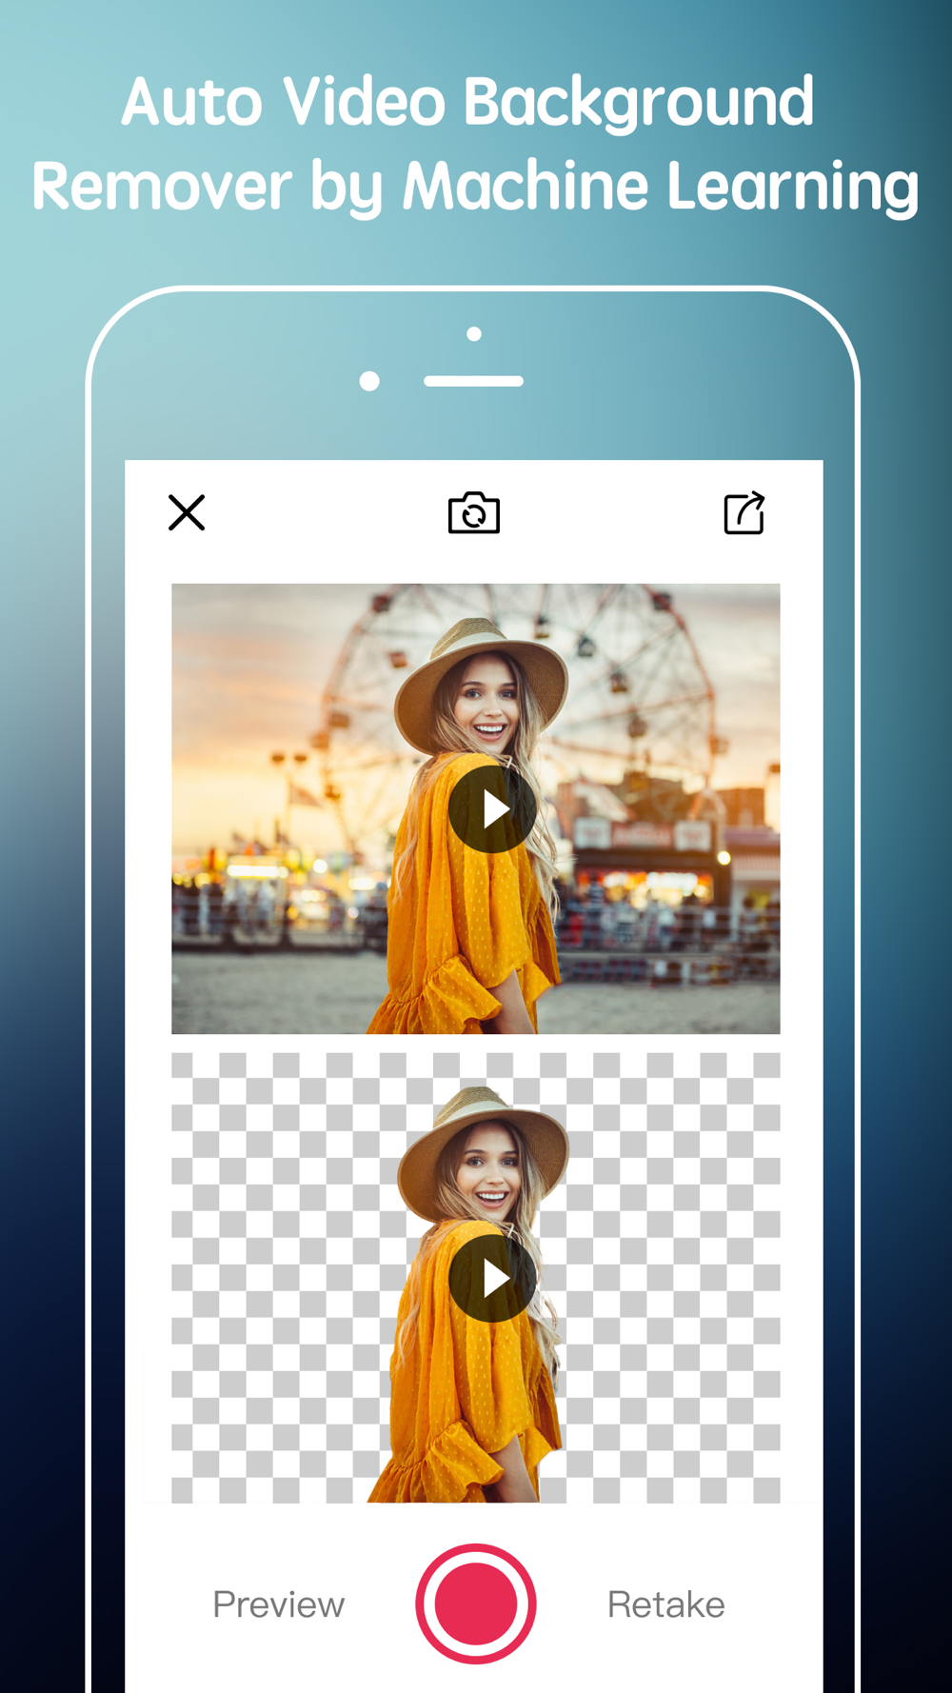The height and width of the screenshot is (1693, 952).
Task: Tap the Preview button
Action: (278, 1604)
